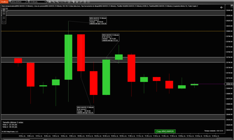The height and width of the screenshot is (140, 234).
Task: Open the bar style chart icon
Action: [49, 2]
